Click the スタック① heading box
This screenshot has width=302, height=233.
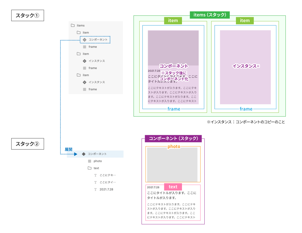point(27,15)
